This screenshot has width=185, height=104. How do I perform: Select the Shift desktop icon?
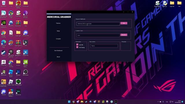click(x=26, y=43)
